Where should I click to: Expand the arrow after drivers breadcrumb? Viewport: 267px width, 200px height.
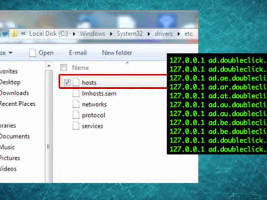coord(179,34)
